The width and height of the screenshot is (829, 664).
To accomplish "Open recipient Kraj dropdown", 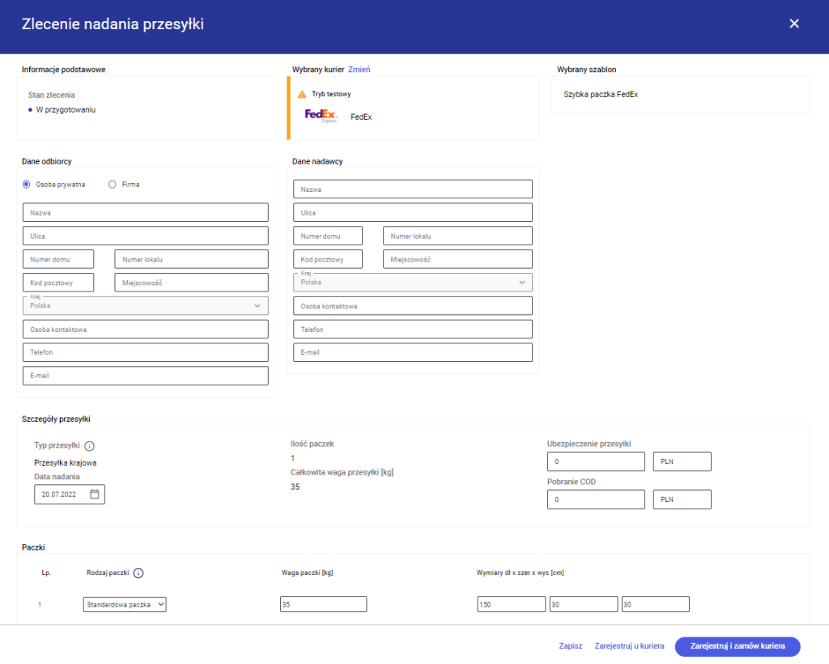I will [146, 305].
